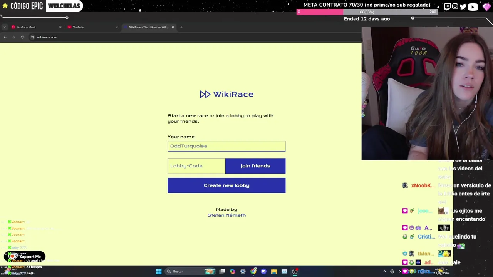Image resolution: width=493 pixels, height=277 pixels.
Task: Open Discord from the taskbar
Action: [x=263, y=271]
